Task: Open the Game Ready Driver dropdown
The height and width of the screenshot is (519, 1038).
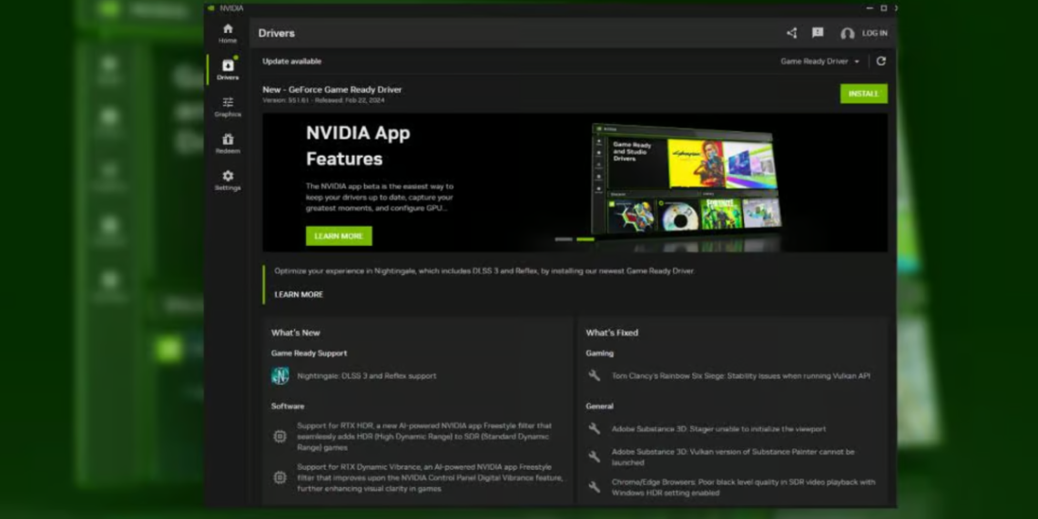Action: click(x=819, y=61)
